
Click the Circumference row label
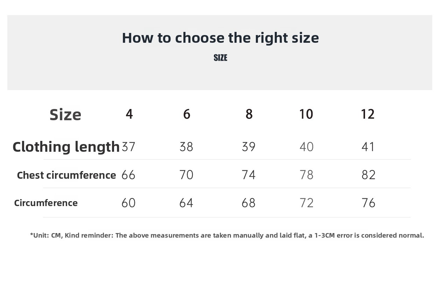[x=46, y=203]
